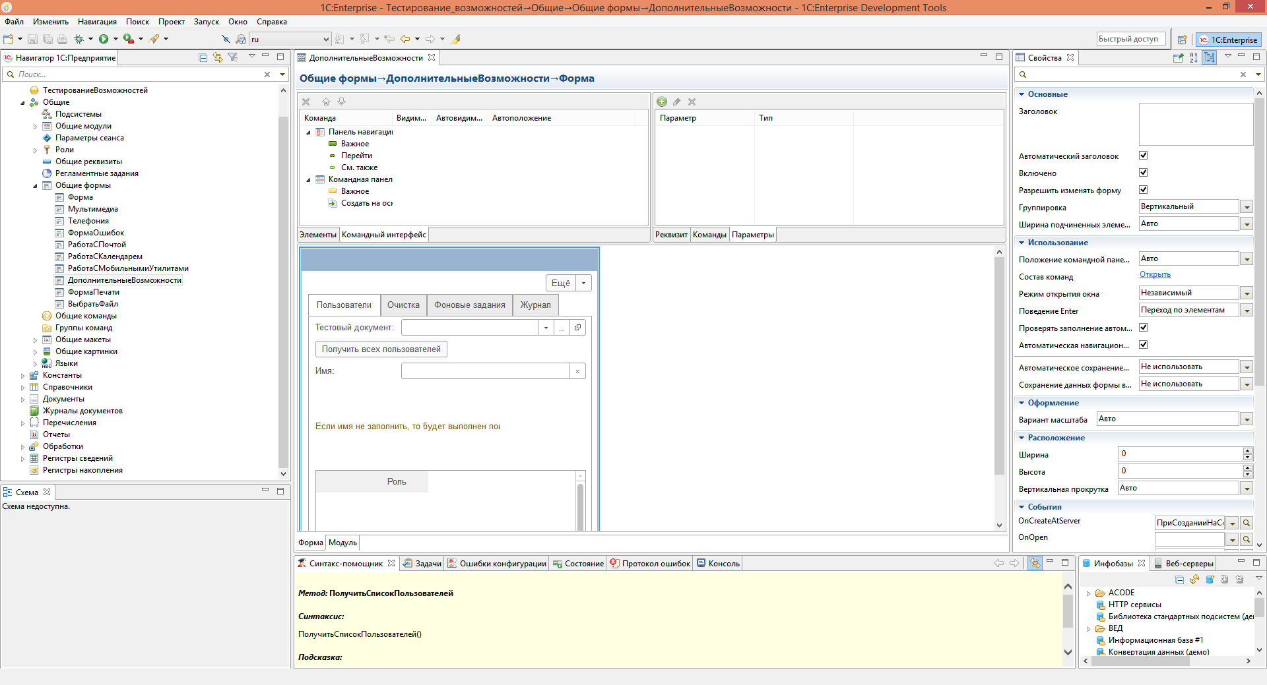Click the Debug bug icon in toolbar
The width and height of the screenshot is (1267, 685).
click(x=79, y=39)
